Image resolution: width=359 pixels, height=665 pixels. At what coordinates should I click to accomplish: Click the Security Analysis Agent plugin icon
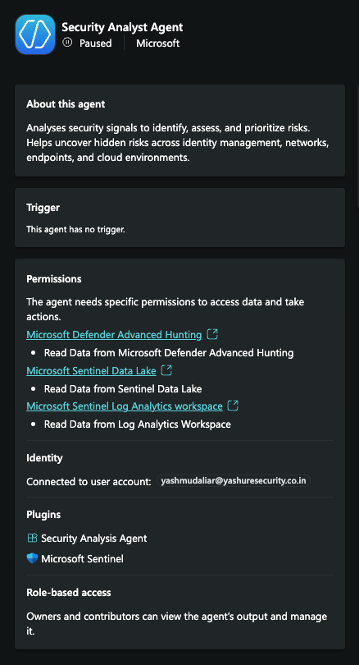coord(32,539)
